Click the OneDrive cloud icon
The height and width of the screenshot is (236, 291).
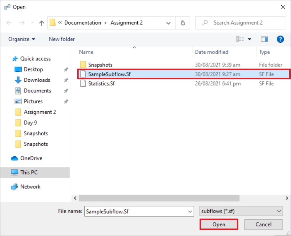pyautogui.click(x=15, y=158)
